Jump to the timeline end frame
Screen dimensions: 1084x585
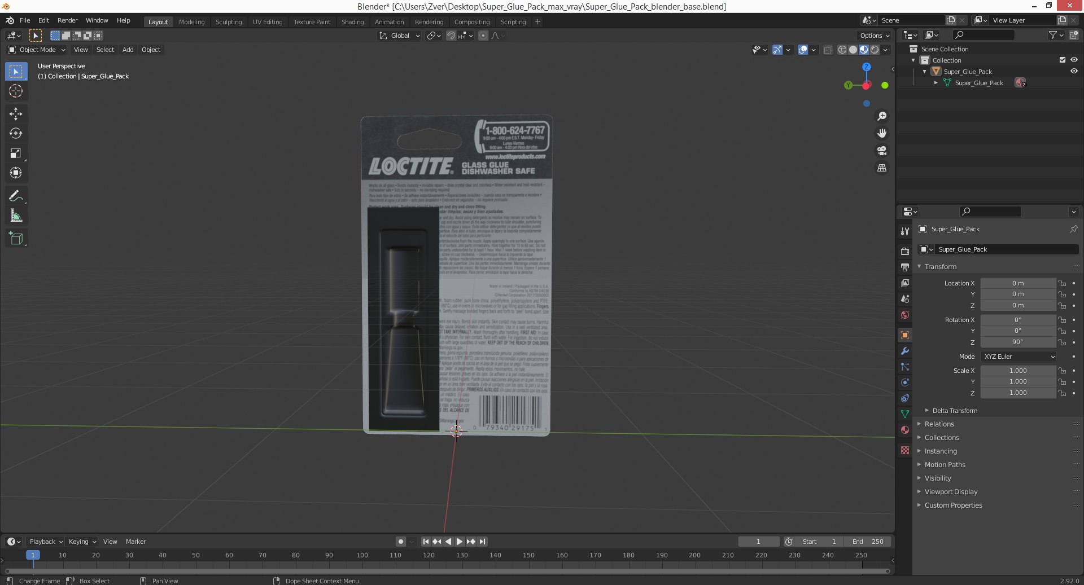pyautogui.click(x=482, y=542)
